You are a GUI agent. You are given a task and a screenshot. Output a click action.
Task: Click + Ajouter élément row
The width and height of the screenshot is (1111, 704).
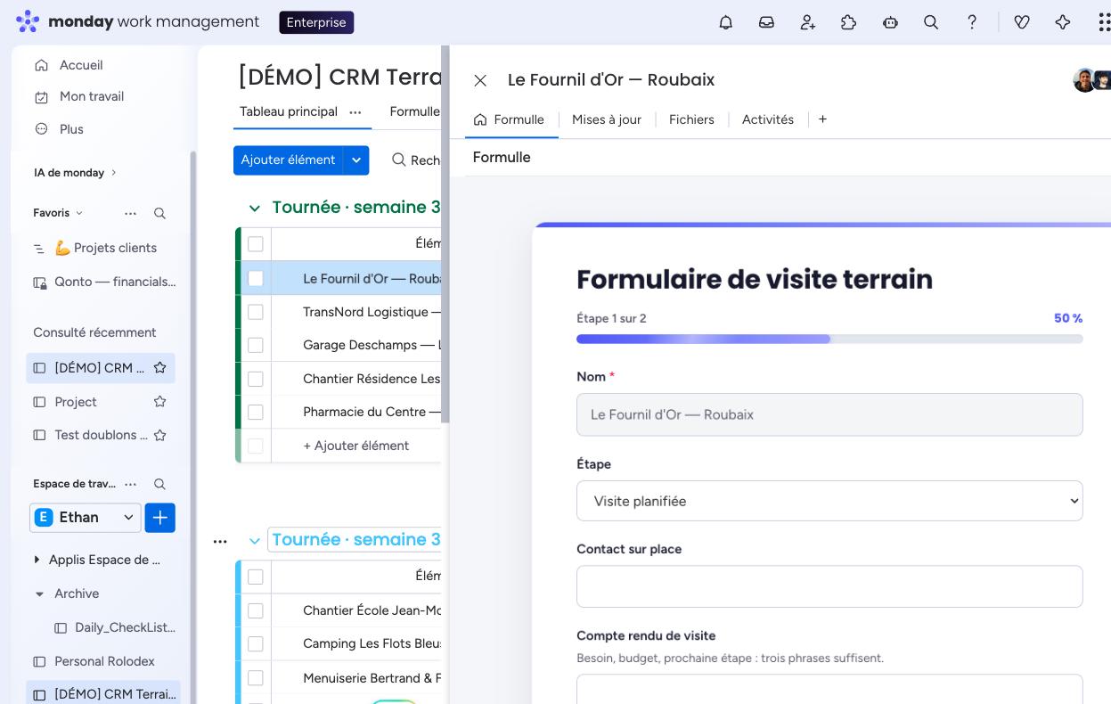point(355,446)
